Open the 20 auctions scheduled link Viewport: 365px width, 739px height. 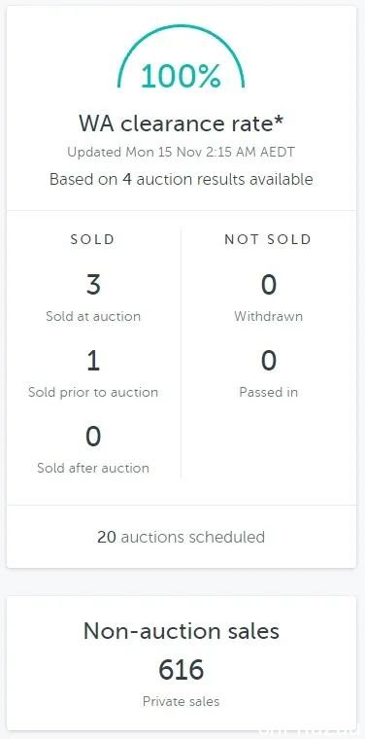click(182, 537)
